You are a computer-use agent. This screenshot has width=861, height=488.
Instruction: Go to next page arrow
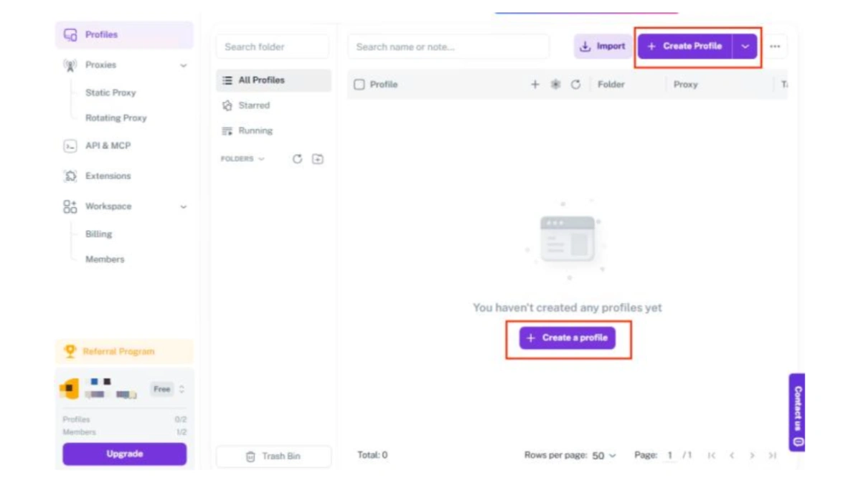click(x=752, y=456)
